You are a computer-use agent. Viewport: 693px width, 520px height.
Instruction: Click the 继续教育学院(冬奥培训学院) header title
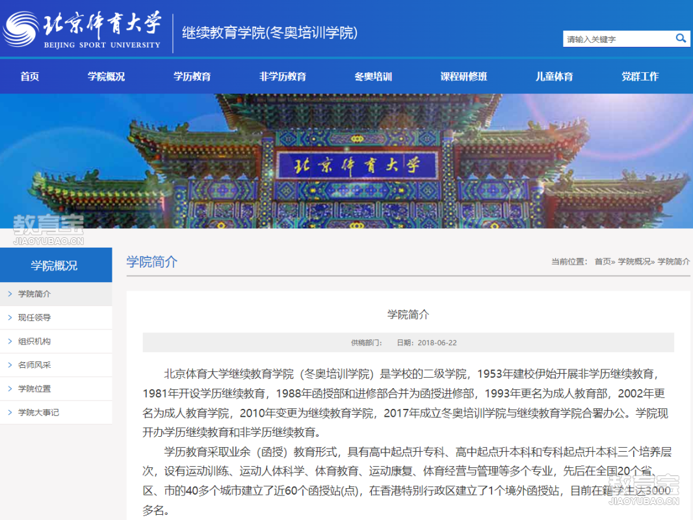point(270,32)
